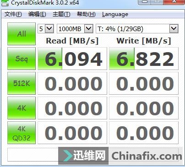Click the 512K write result 0.000
Viewport: 185px width, 167px height.
144,83
